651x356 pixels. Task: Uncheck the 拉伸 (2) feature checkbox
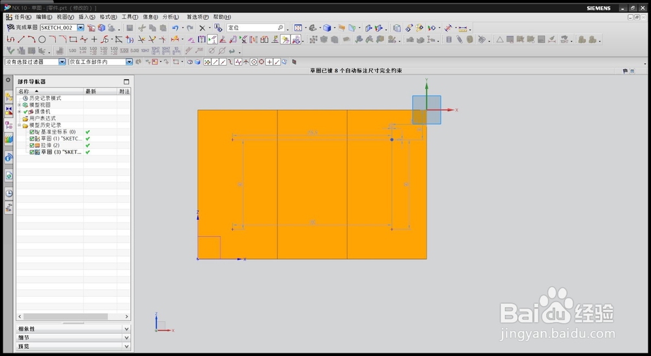(31, 145)
